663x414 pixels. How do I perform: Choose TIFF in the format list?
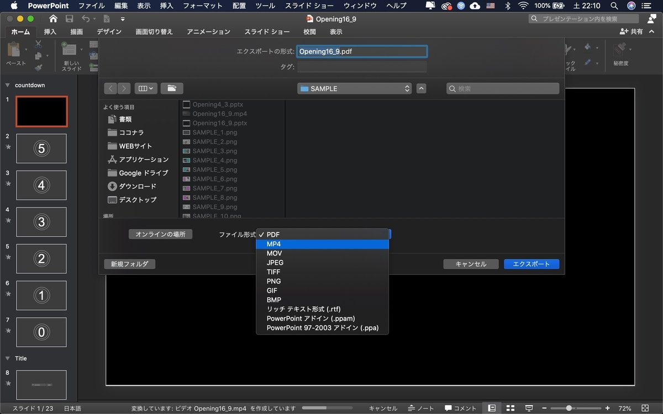tap(323, 272)
